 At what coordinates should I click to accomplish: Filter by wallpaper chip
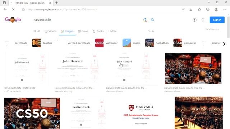click(x=106, y=43)
